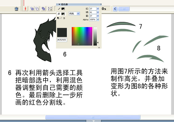Open the color mixer panel options menu
Image resolution: width=174 pixels, height=122 pixels.
click(101, 4)
